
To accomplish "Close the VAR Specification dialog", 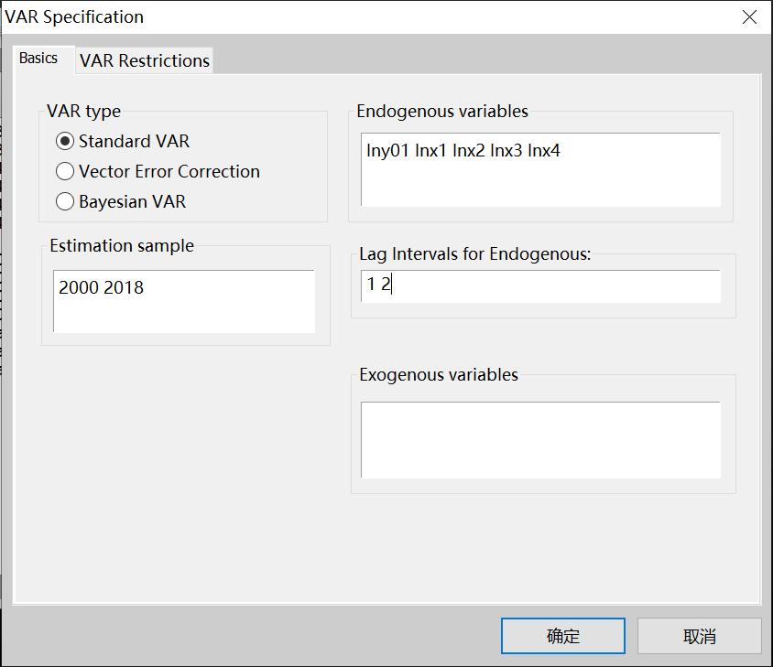I will tap(749, 17).
